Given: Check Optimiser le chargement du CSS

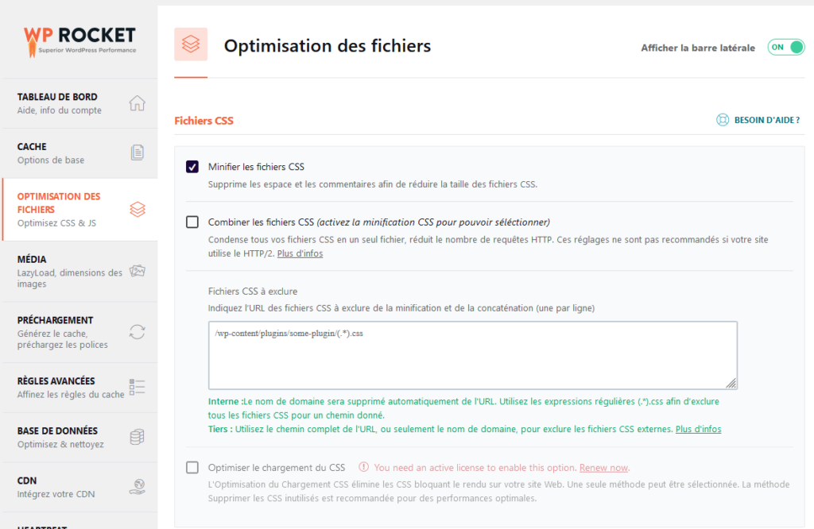Looking at the screenshot, I should tap(192, 467).
